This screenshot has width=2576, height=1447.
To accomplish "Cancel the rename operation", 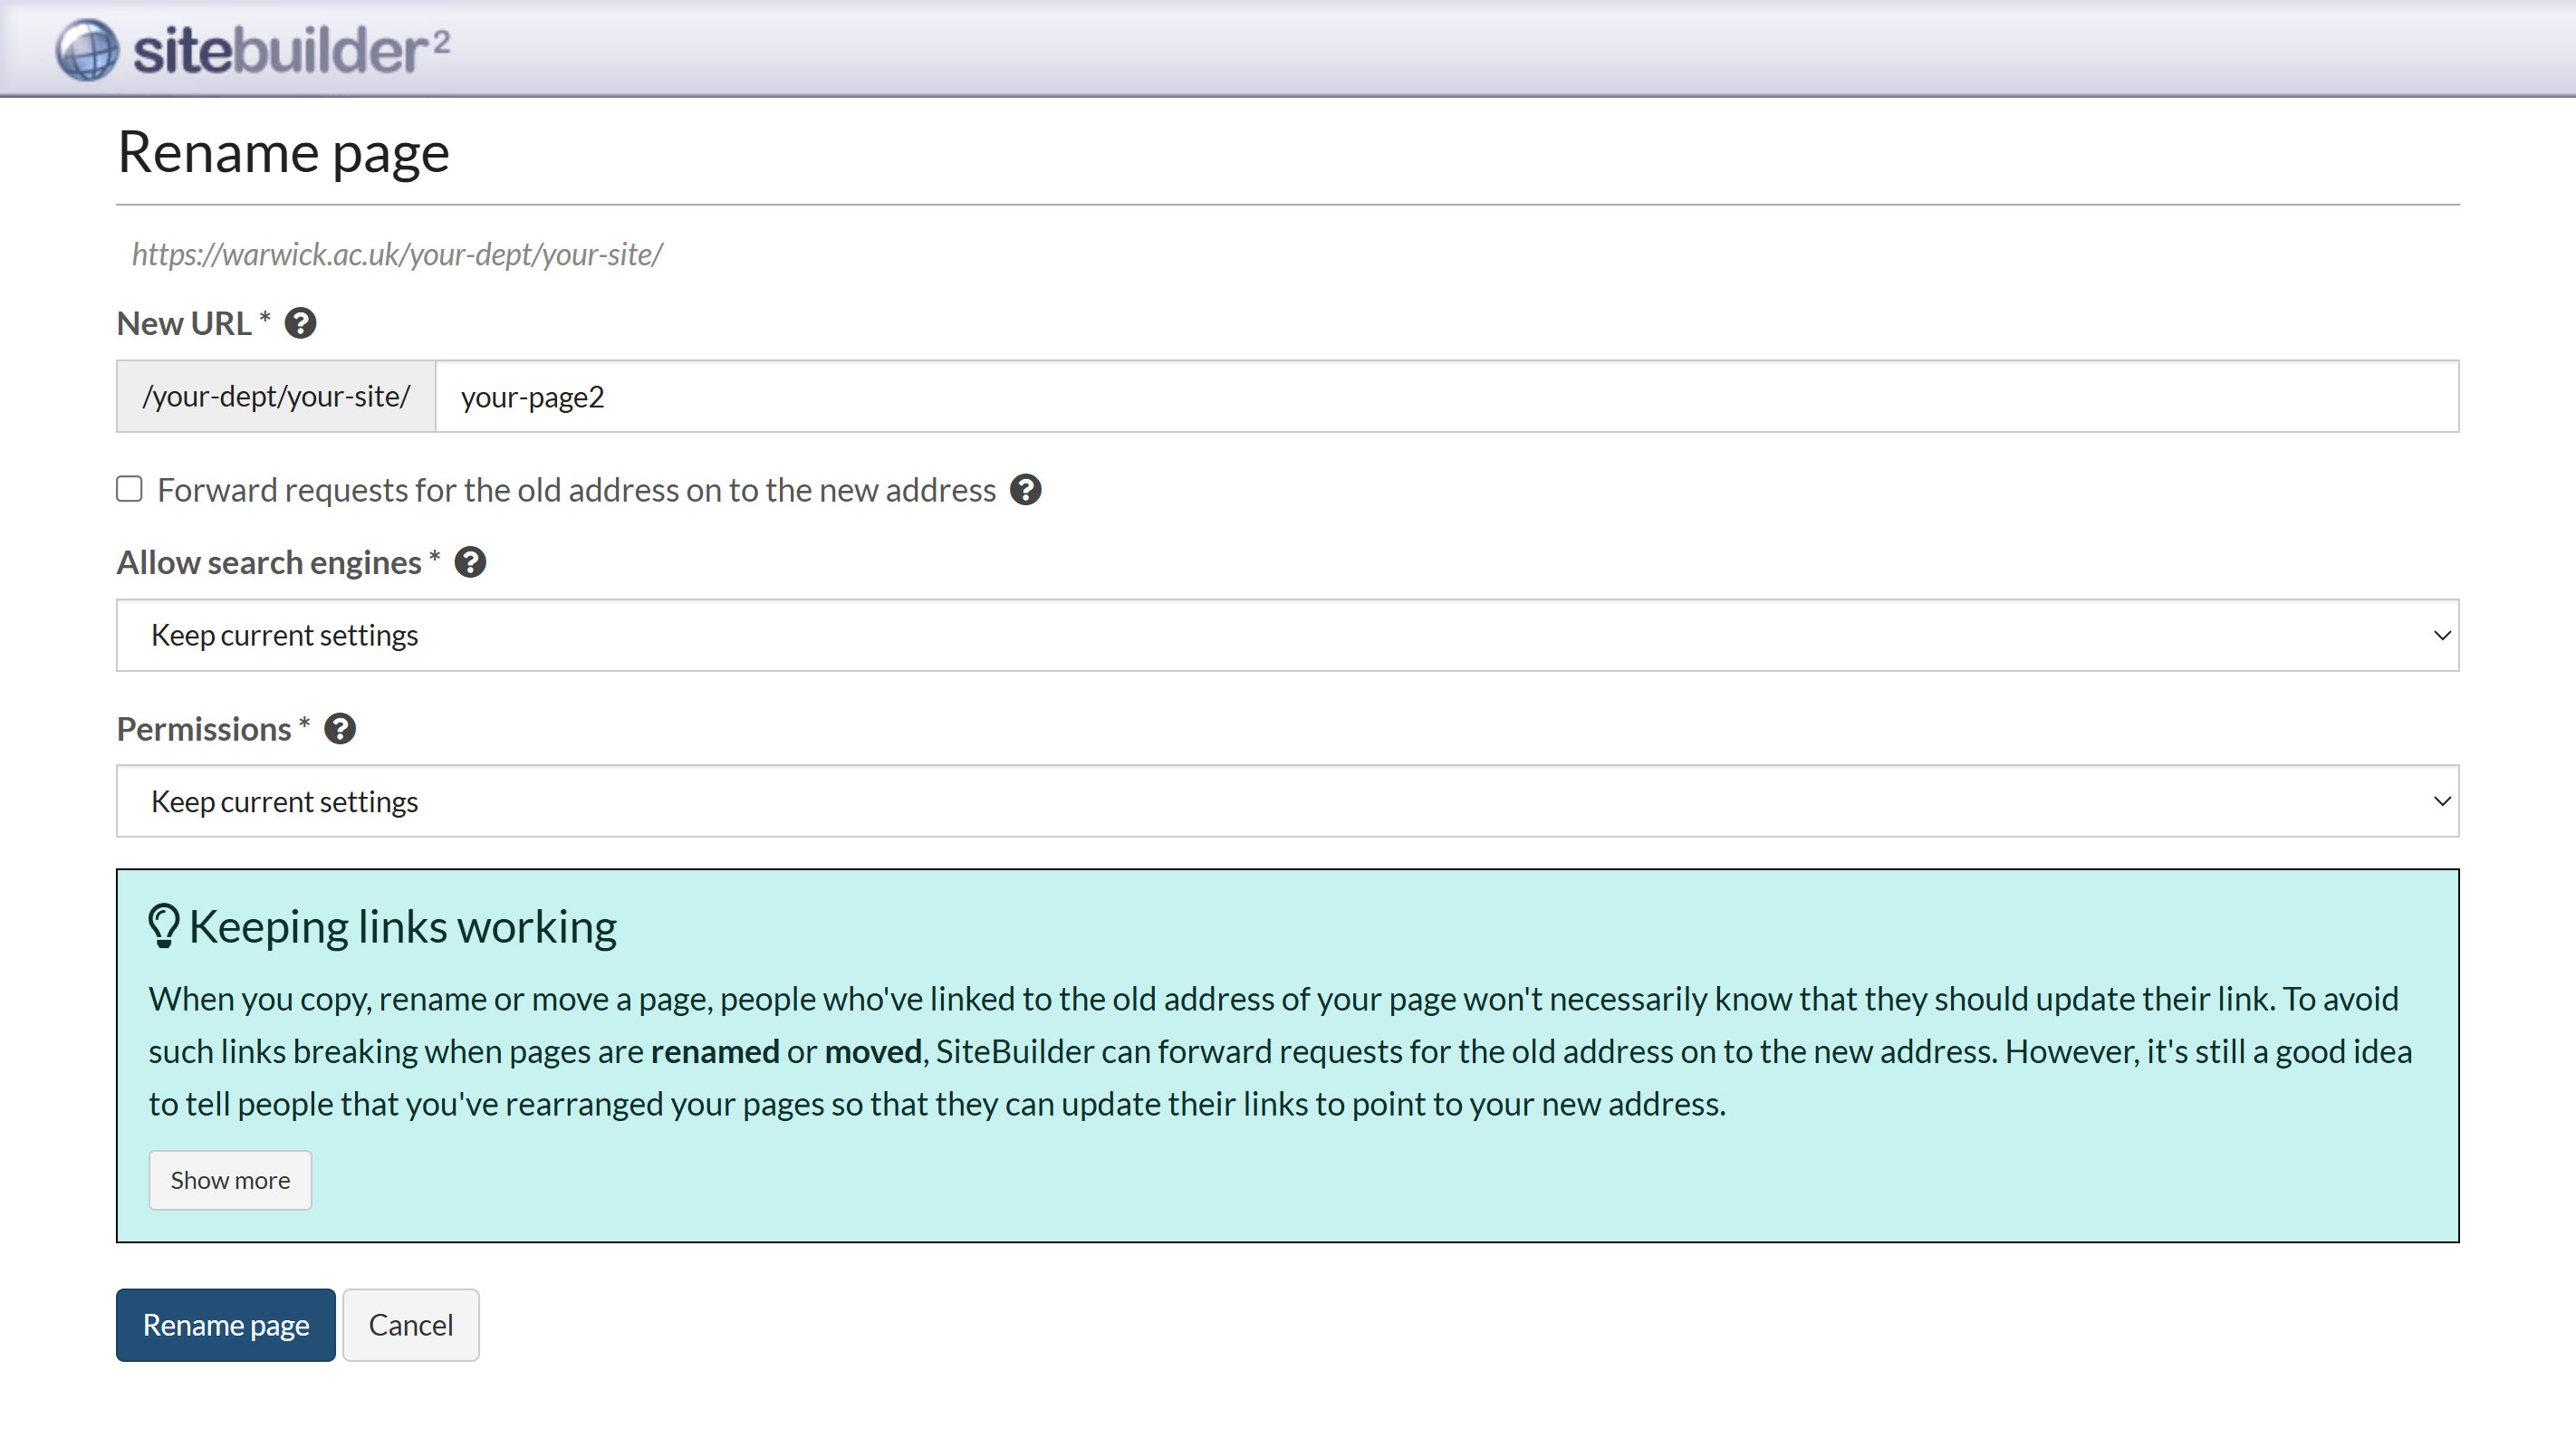I will pos(410,1325).
